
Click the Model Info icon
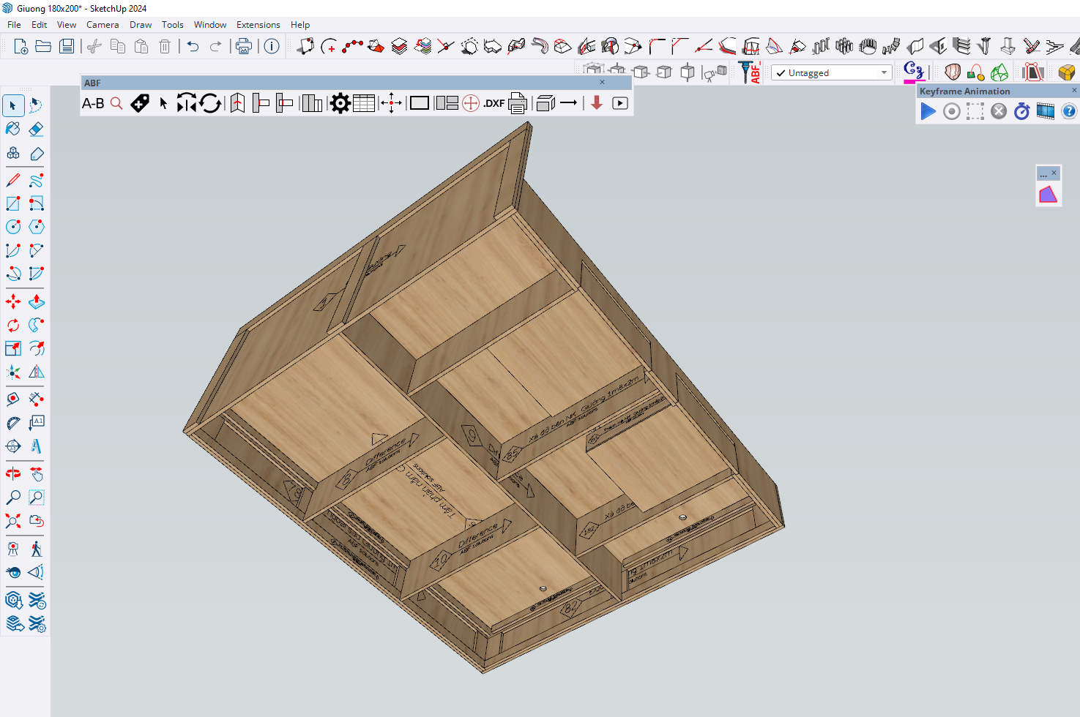click(272, 47)
